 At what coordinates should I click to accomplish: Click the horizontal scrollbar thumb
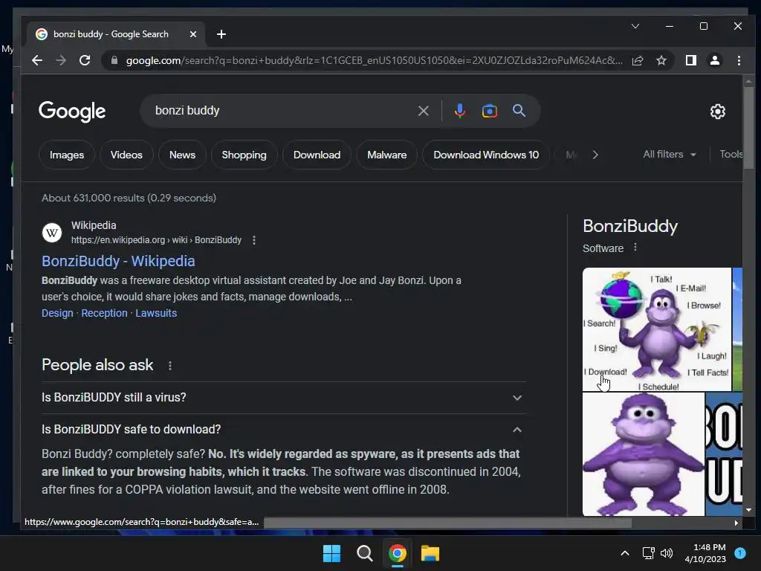[447, 523]
